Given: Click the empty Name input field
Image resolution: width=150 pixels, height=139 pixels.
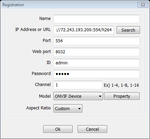Looking at the screenshot, I should point(97,19).
